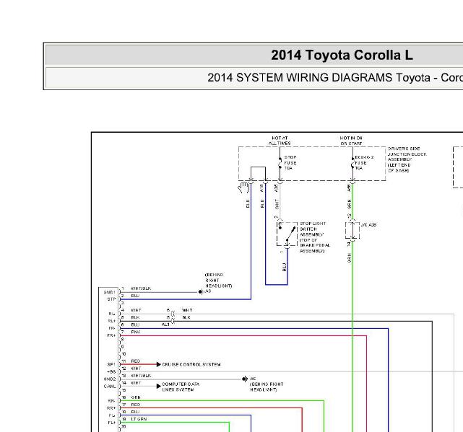The height and width of the screenshot is (432, 463).
Task: Select the 'HOT IN ON OR START' label
Action: [351, 141]
